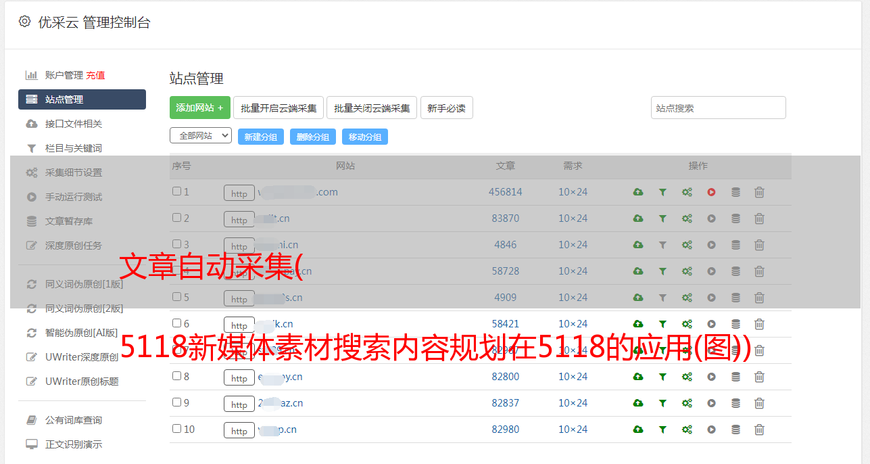The image size is (870, 464).
Task: Click the http button in row 1
Action: coord(239,193)
